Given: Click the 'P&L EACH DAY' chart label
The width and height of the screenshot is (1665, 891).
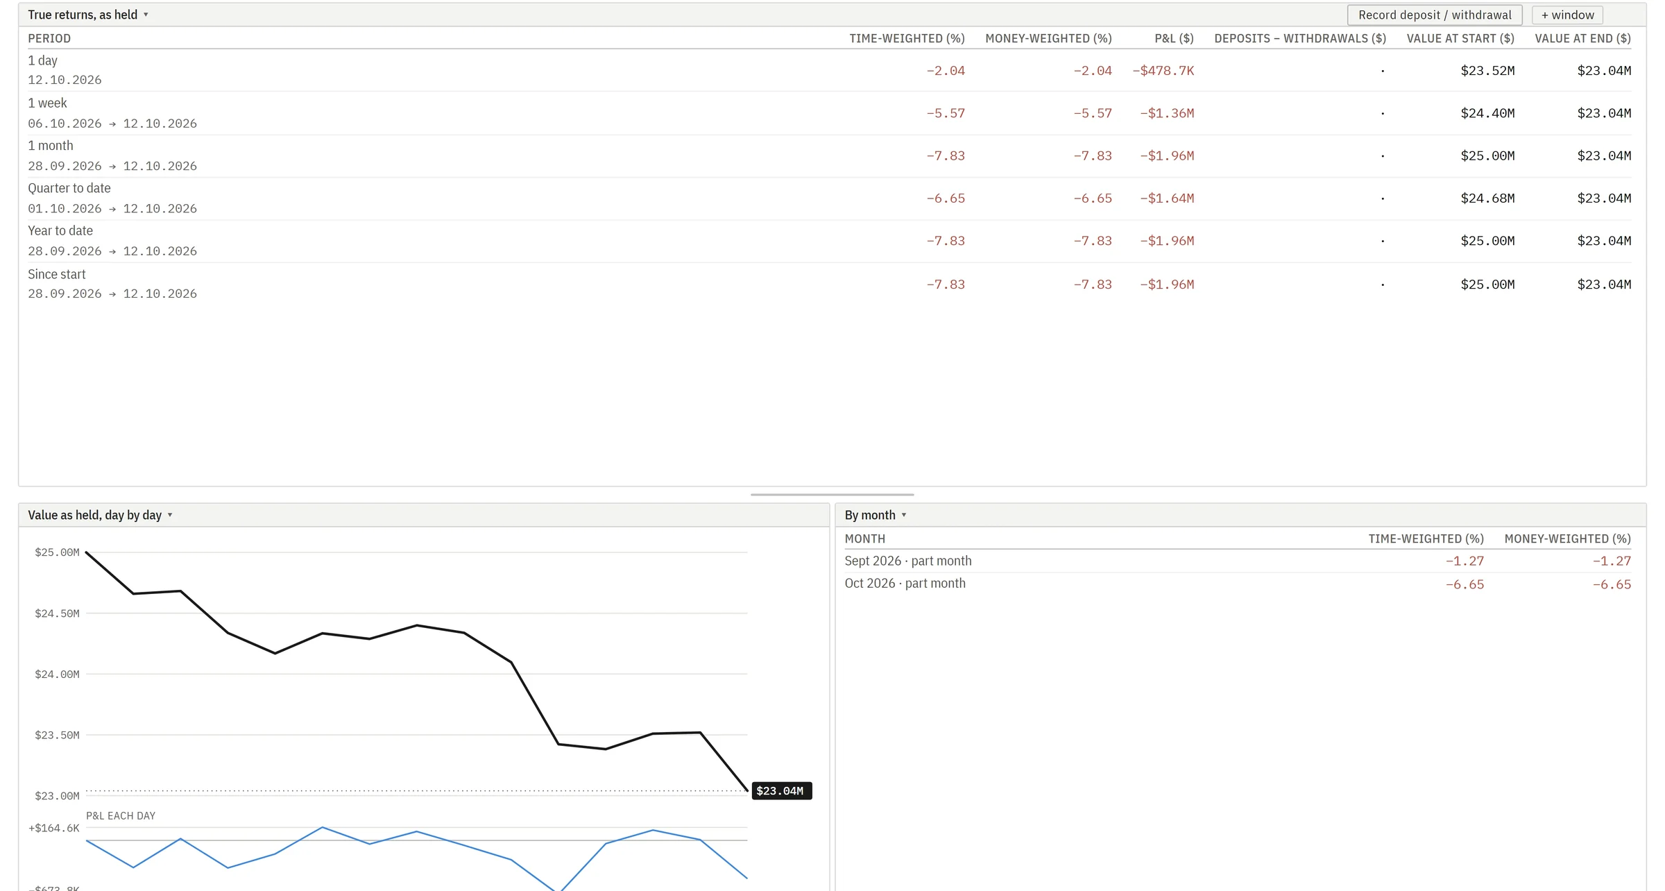Looking at the screenshot, I should [x=121, y=816].
